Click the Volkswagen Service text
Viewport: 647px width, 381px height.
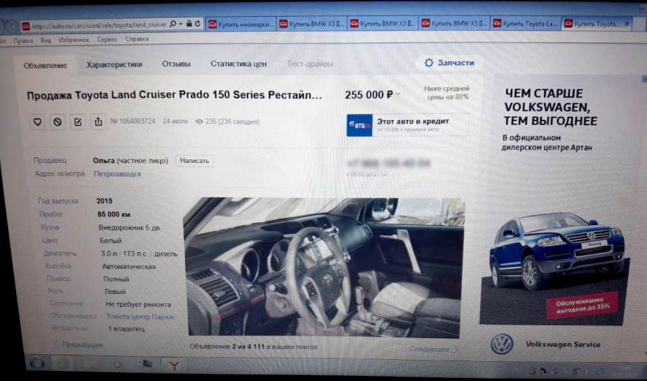point(563,344)
